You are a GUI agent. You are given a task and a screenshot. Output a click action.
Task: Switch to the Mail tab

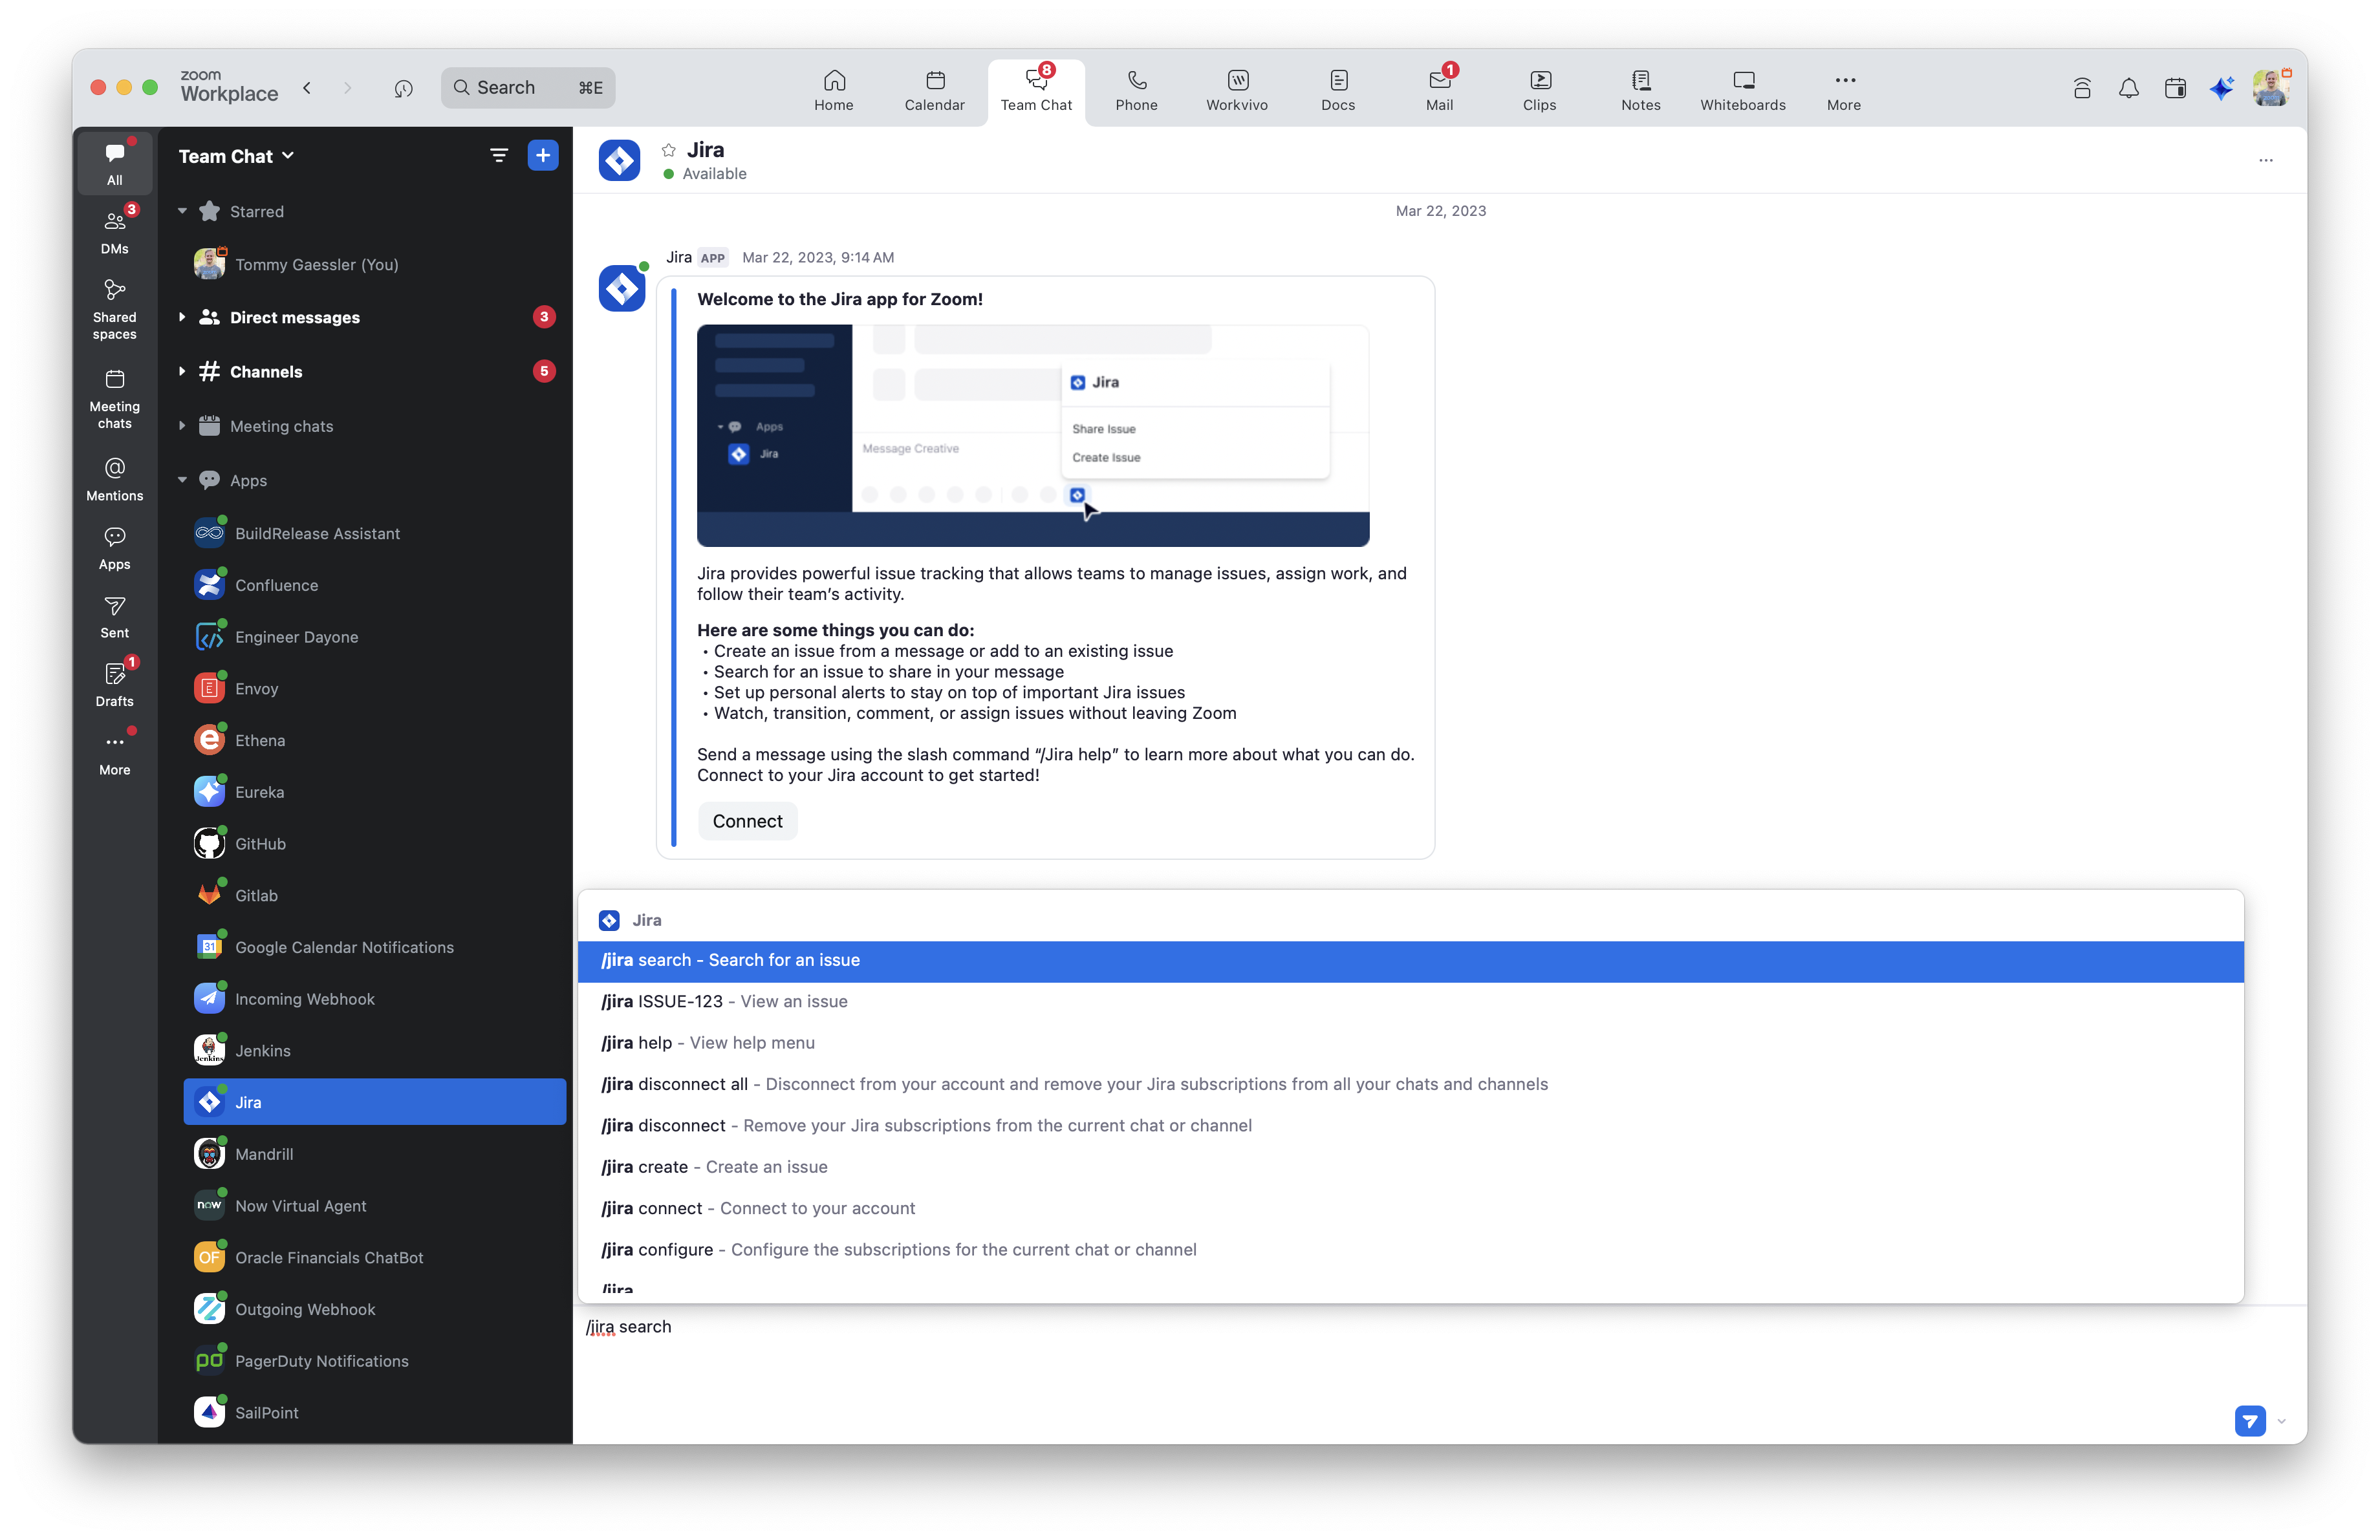[1439, 89]
